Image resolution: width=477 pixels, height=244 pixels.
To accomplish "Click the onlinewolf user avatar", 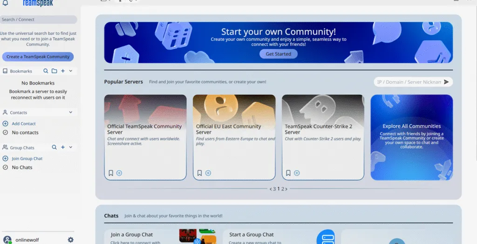I will [x=7, y=240].
